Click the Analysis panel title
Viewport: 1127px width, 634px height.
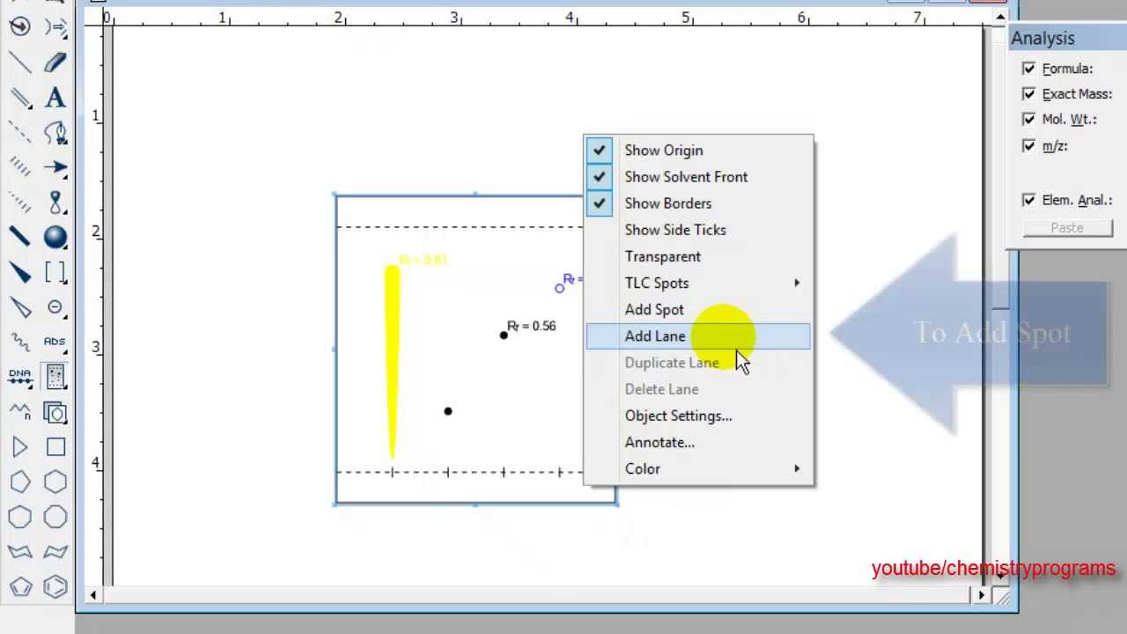(x=1042, y=38)
